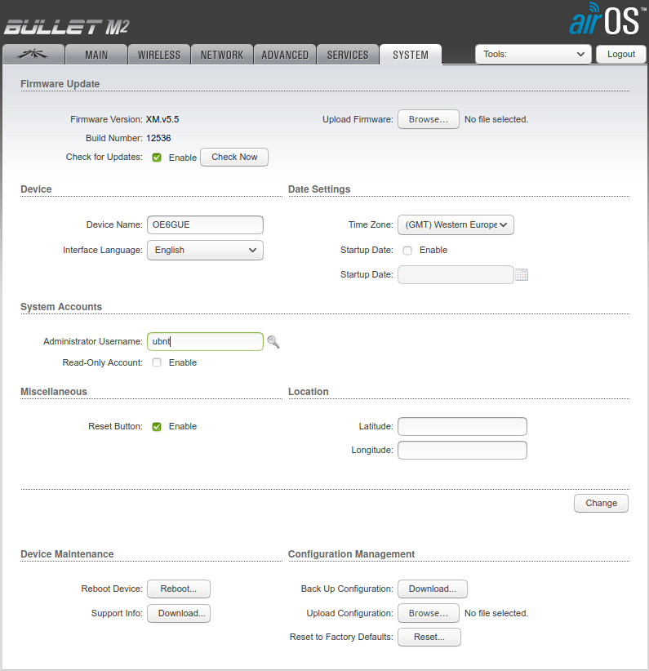
Task: Click Browse for Upload Configuration
Action: [428, 613]
